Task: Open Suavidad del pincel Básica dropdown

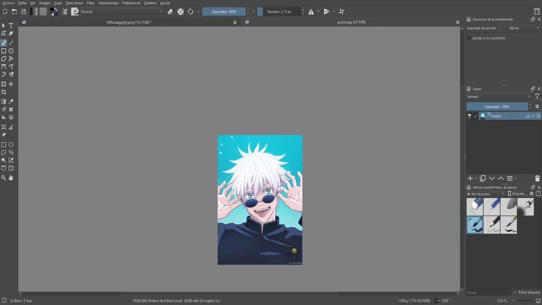Action: 524,28
